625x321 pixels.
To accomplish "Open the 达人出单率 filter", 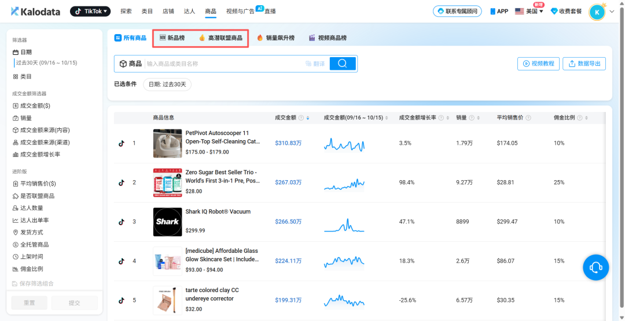I will click(31, 221).
